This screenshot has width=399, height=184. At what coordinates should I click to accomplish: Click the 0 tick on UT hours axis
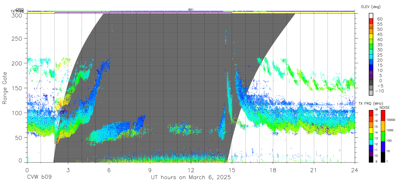pyautogui.click(x=27, y=170)
